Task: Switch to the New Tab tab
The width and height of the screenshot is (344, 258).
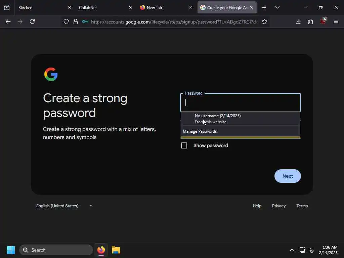Action: pos(166,7)
